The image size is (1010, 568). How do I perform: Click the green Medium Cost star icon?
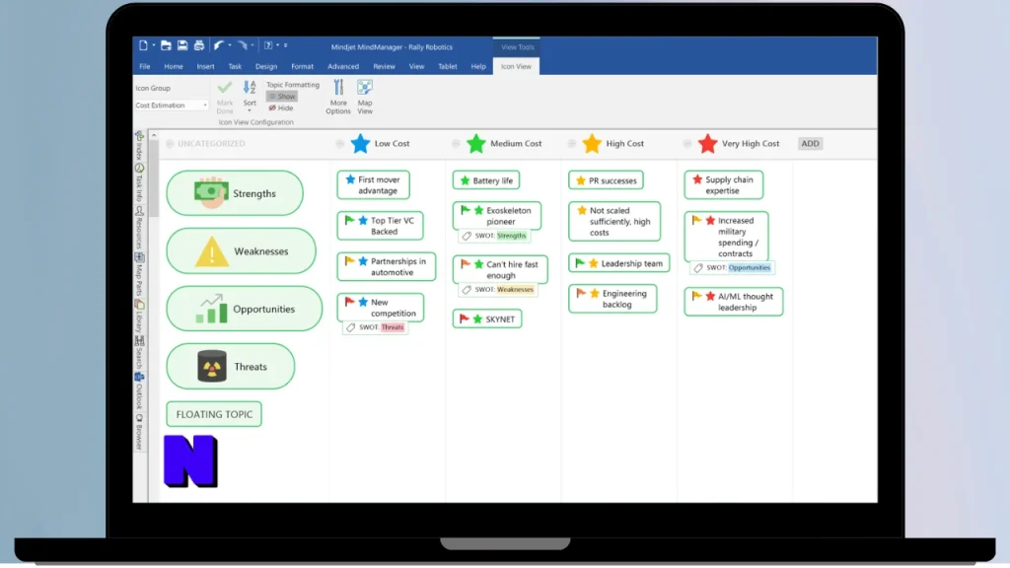click(476, 144)
